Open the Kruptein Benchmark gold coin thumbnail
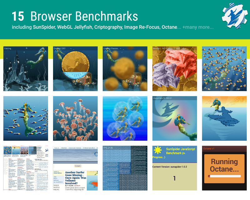This screenshot has height=200, width=250. click(75, 69)
